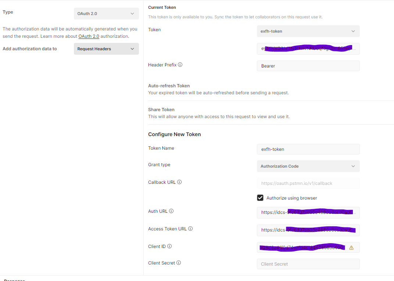Viewport: 394px width, 281px height.
Task: Click info icon beside Callback URL
Action: [x=179, y=182]
